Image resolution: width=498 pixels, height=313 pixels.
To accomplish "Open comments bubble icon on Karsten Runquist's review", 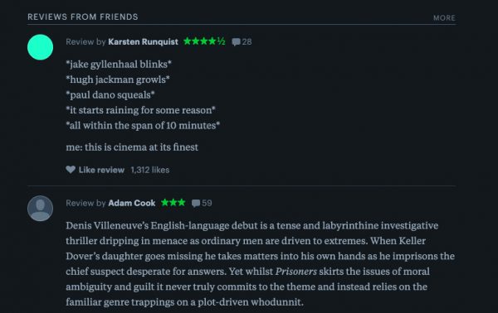I will [236, 42].
